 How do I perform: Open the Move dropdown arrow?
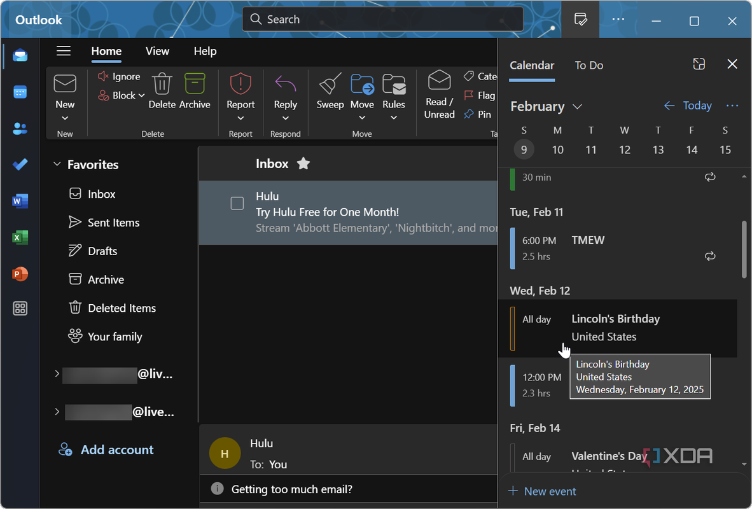pos(362,118)
